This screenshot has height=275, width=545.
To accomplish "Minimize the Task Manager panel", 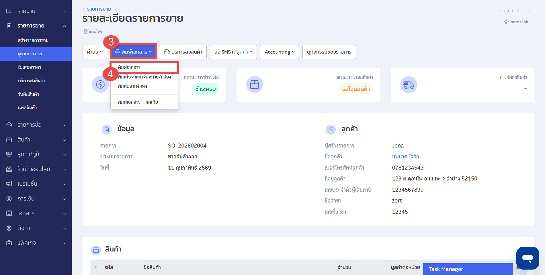I will pyautogui.click(x=504, y=269).
